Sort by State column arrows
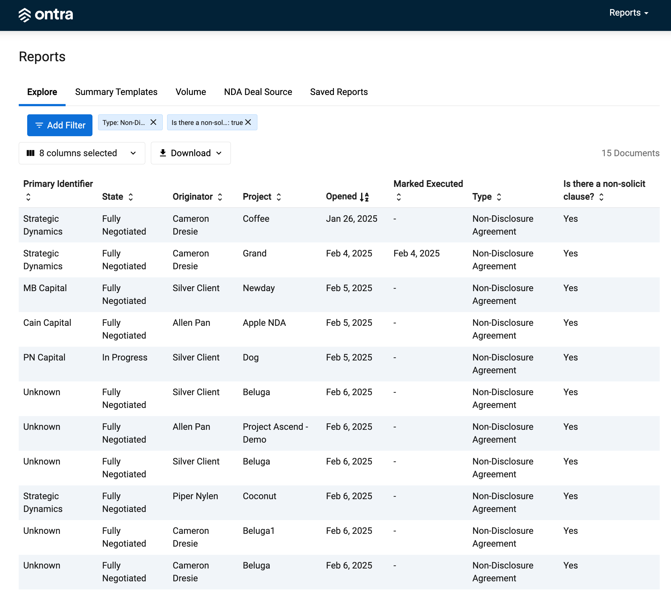Image resolution: width=671 pixels, height=591 pixels. tap(131, 197)
